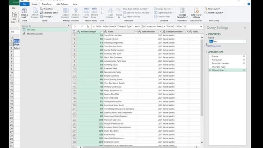Open the File menu in the Excel window

click(14, 8)
